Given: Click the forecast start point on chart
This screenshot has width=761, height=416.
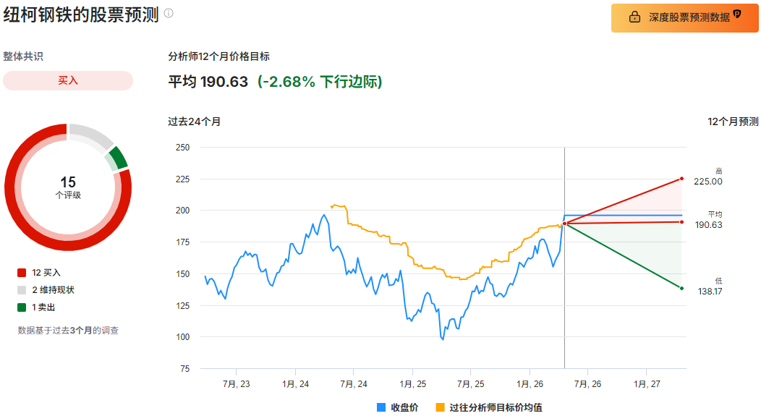Looking at the screenshot, I should coord(564,224).
